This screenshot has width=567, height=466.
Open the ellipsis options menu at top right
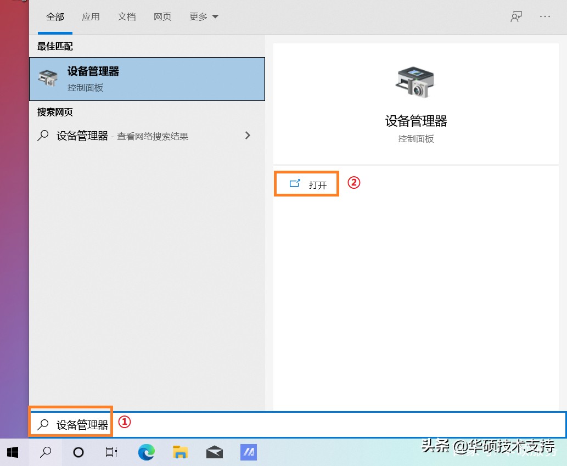click(x=544, y=16)
